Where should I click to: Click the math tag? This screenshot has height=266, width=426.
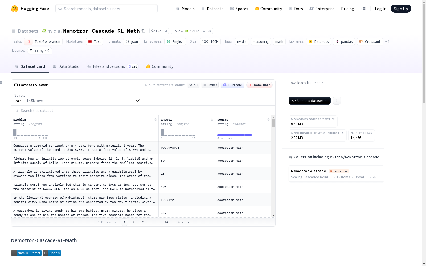pyautogui.click(x=279, y=41)
